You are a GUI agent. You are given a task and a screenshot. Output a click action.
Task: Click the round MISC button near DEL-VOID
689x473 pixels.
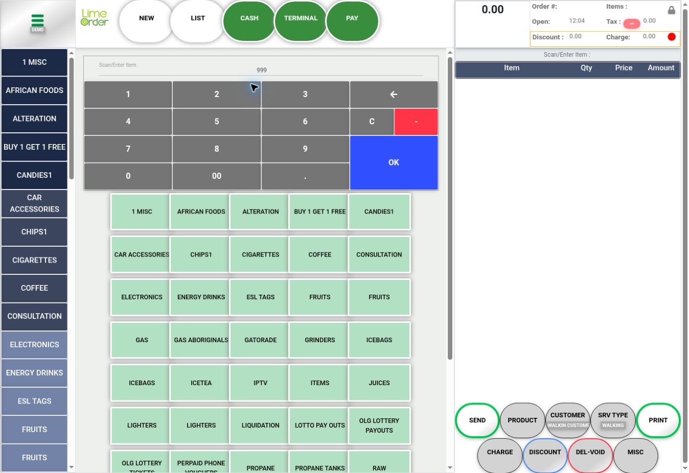pyautogui.click(x=635, y=455)
